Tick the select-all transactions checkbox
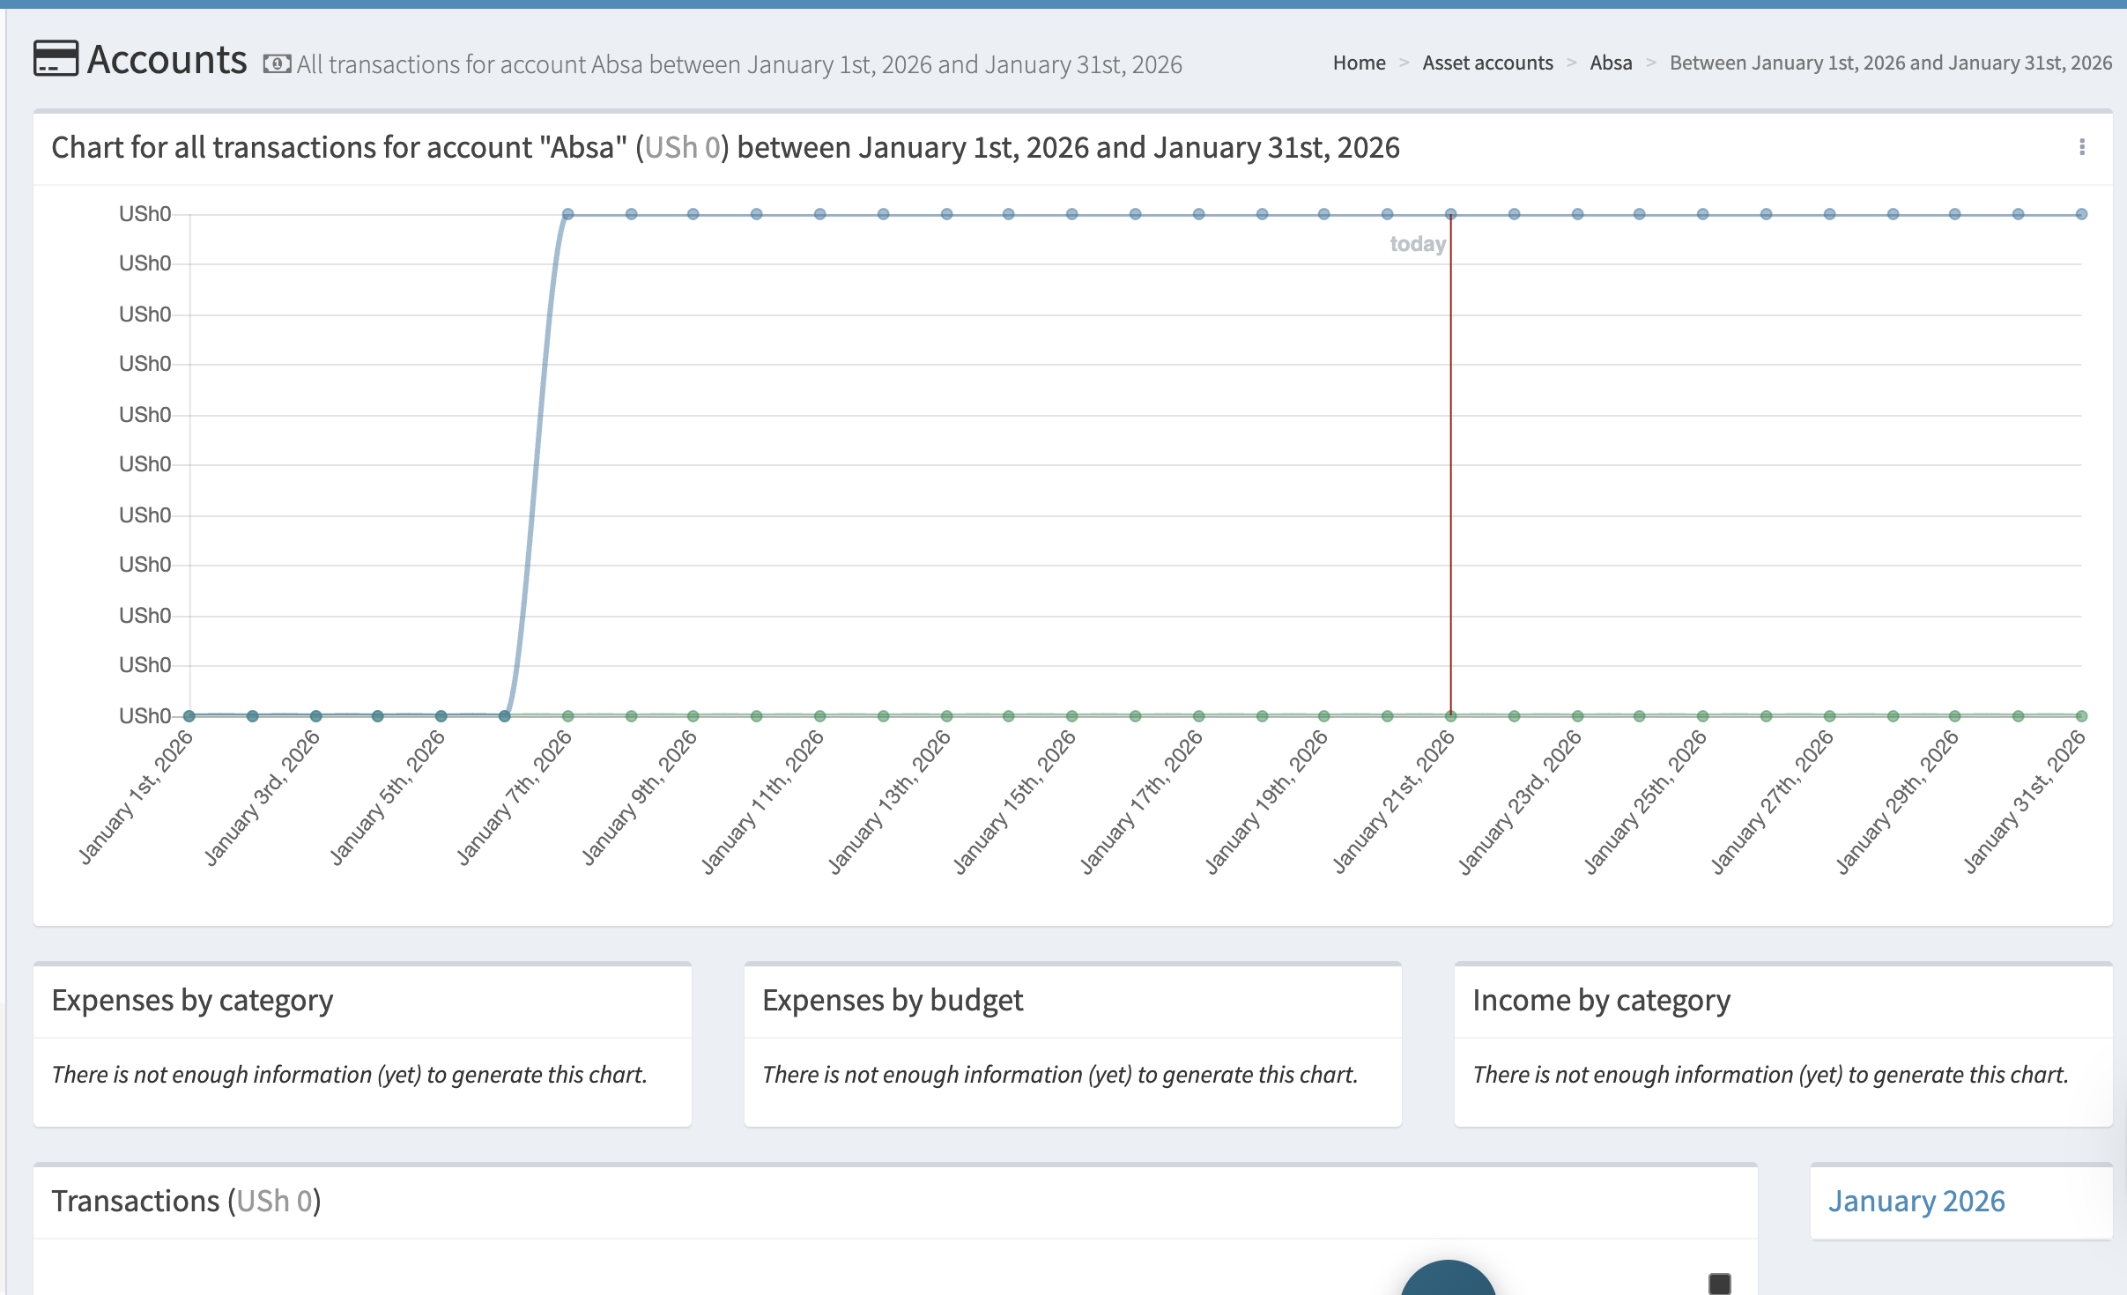Screen dimensions: 2127x1295 pos(1719,1283)
